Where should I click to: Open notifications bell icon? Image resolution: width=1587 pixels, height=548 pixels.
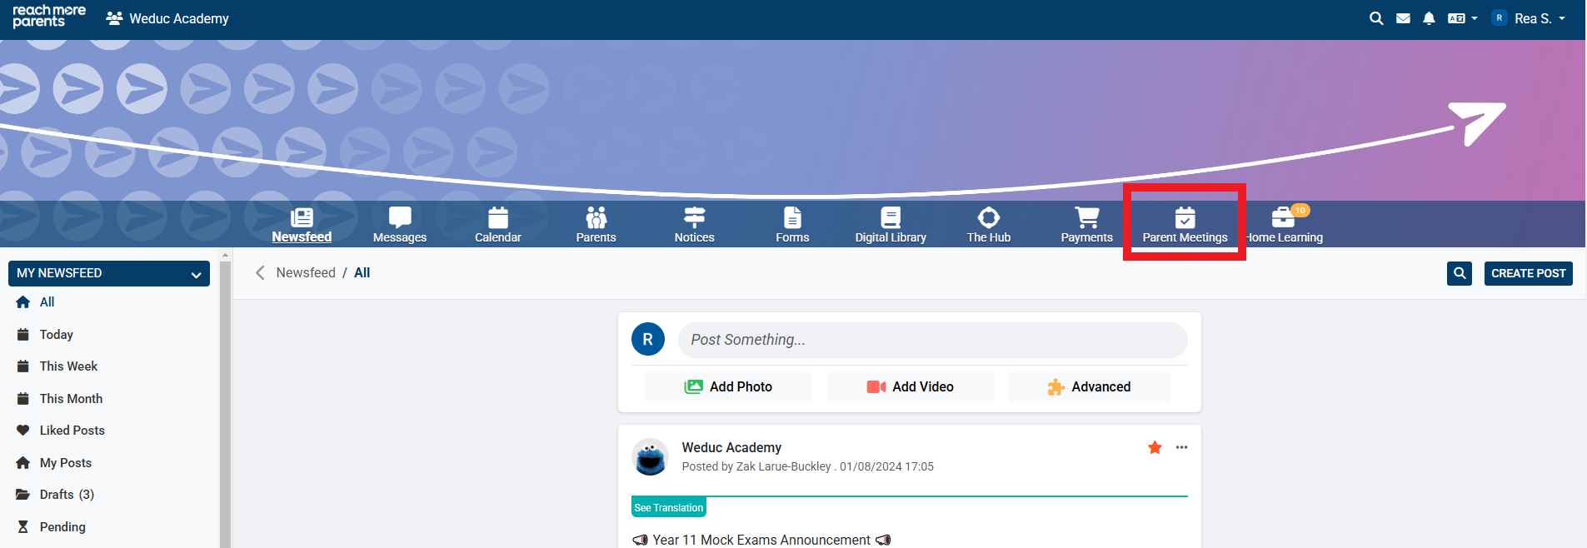click(x=1429, y=18)
